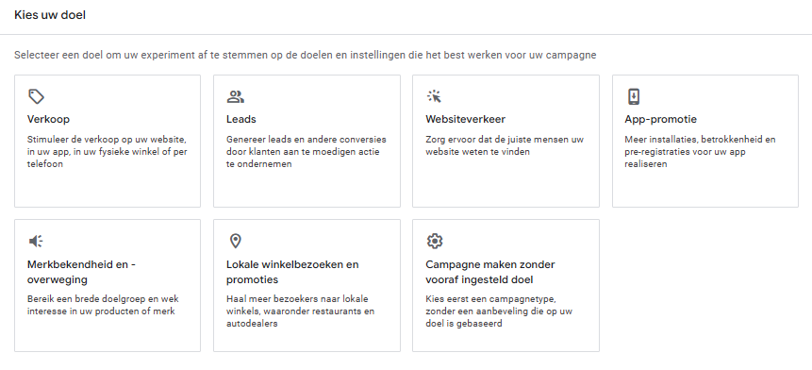
Task: Click the phone download icon for App-promotie
Action: tap(634, 96)
